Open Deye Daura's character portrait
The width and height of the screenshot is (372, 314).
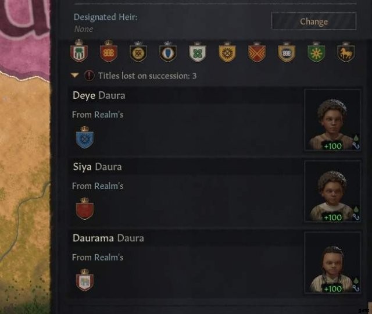point(332,120)
